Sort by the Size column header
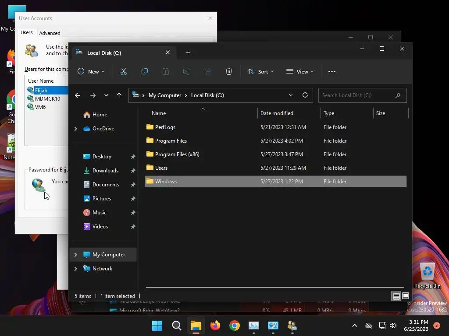Image resolution: width=449 pixels, height=336 pixels. (391, 113)
